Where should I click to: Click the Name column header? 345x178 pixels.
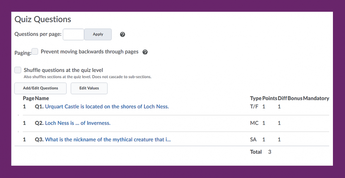pyautogui.click(x=42, y=98)
